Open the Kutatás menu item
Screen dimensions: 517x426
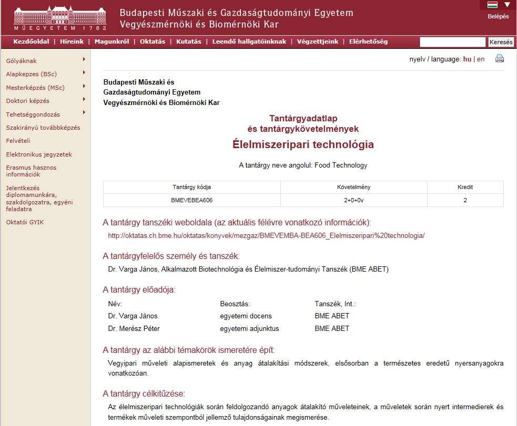[189, 41]
